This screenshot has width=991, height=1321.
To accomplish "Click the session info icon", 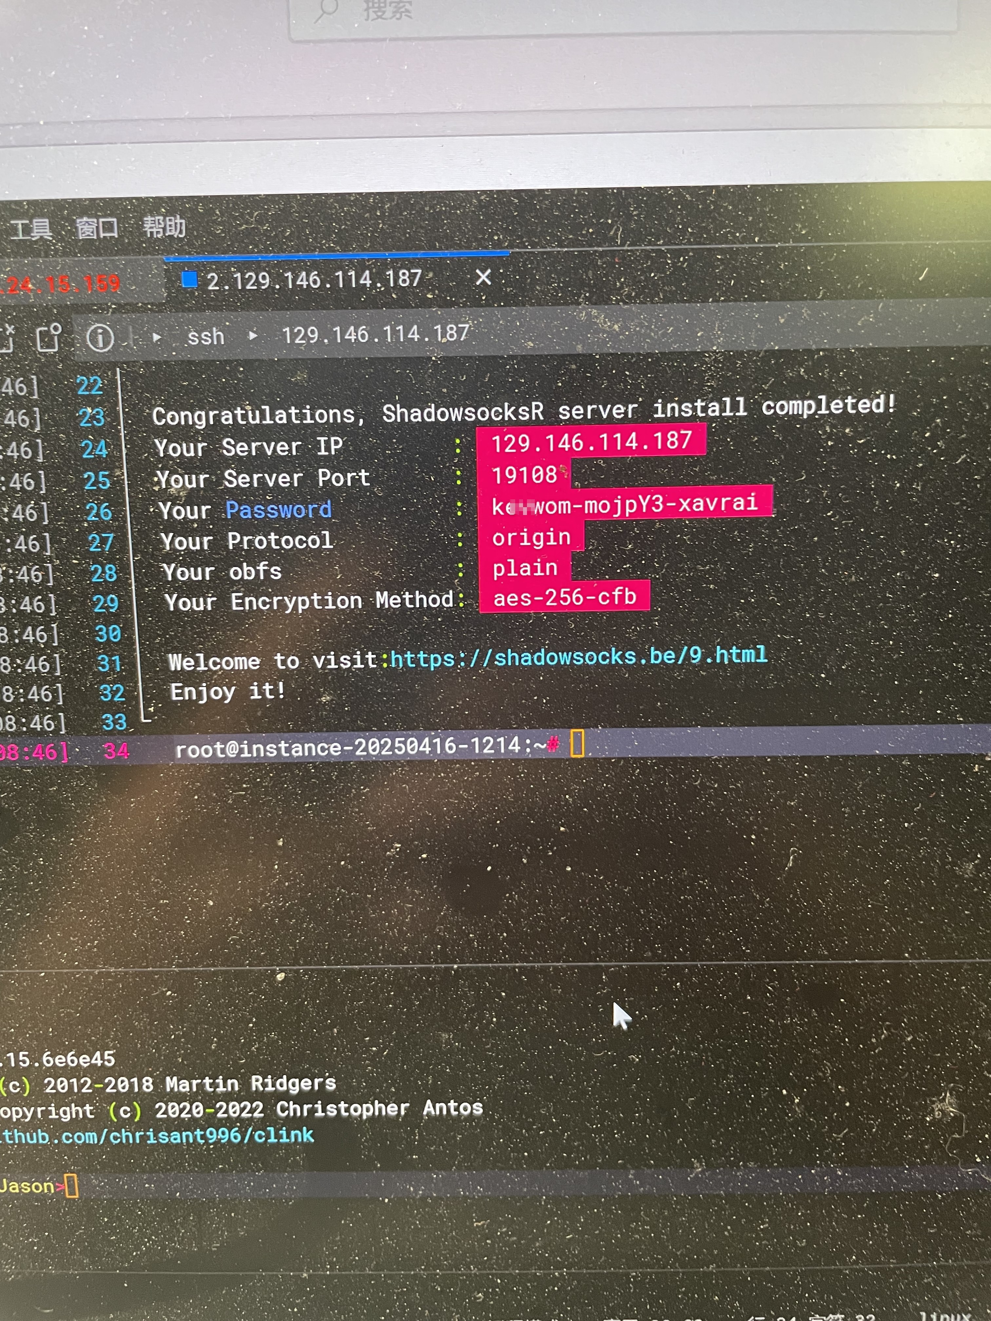I will point(100,338).
